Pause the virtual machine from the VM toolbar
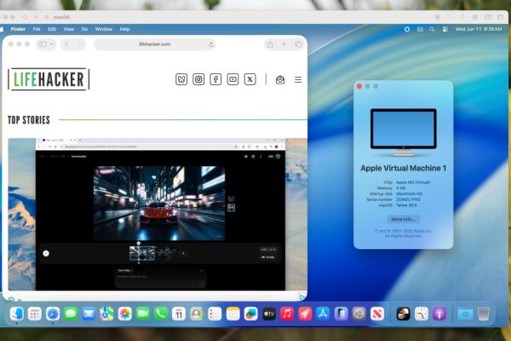 [36, 17]
